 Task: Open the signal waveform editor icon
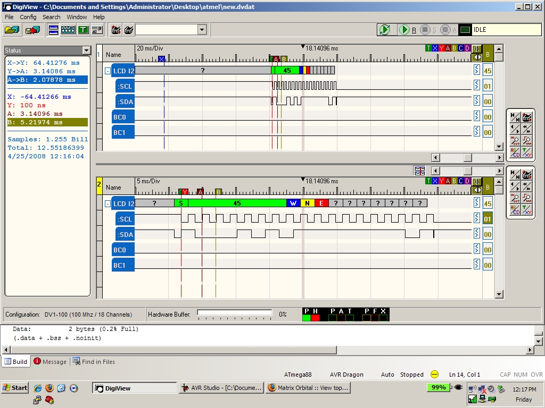click(68, 30)
